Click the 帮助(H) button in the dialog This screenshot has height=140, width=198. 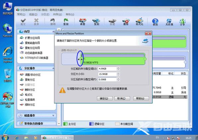(141, 98)
